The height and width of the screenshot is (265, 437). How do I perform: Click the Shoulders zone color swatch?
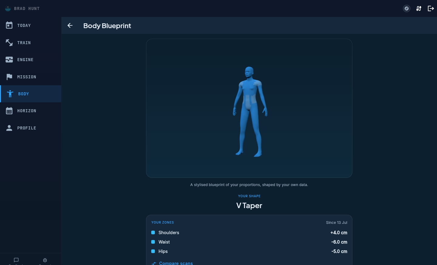pyautogui.click(x=153, y=233)
